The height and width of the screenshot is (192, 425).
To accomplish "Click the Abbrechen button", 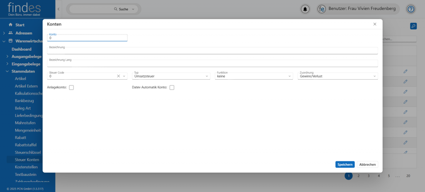I will click(367, 165).
